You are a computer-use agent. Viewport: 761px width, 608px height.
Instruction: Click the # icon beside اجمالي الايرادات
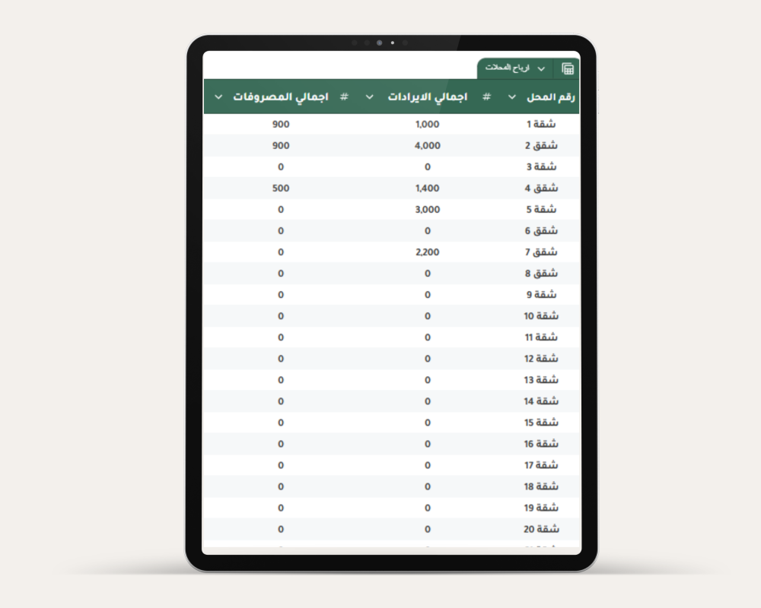pyautogui.click(x=487, y=97)
